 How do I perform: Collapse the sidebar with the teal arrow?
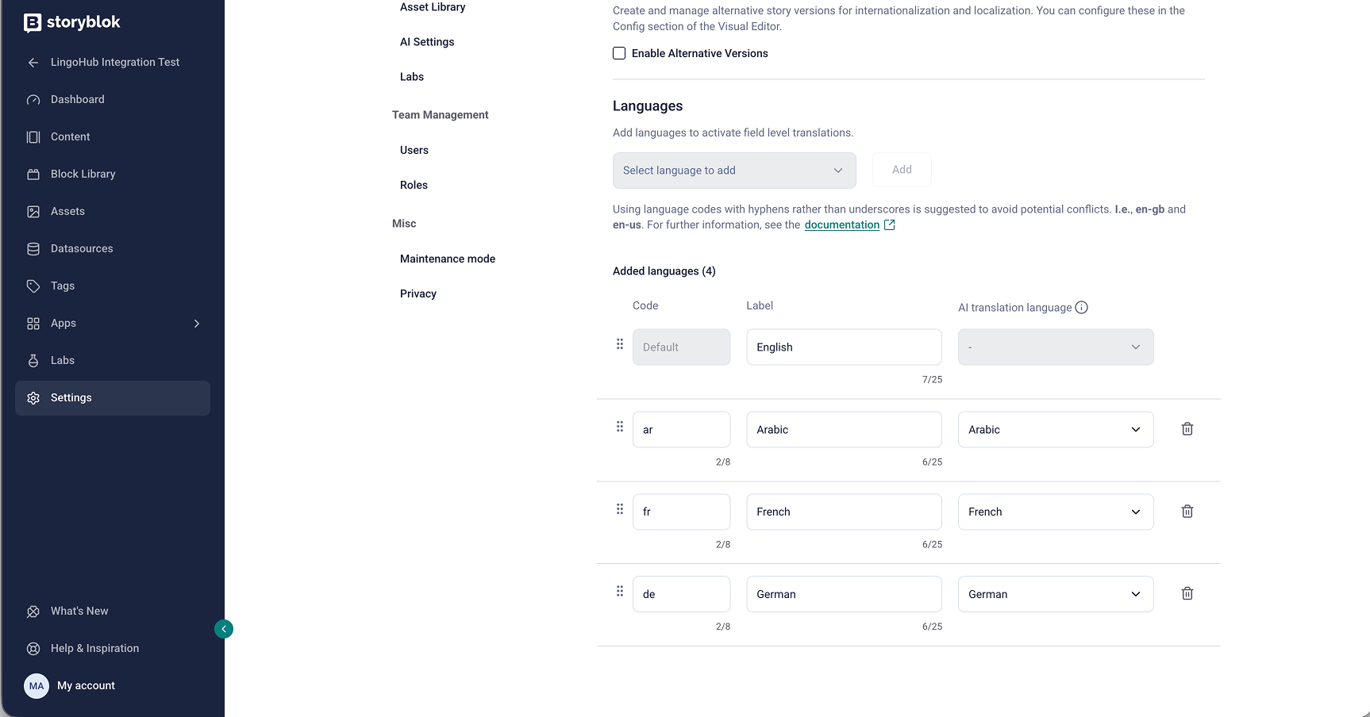pyautogui.click(x=224, y=629)
